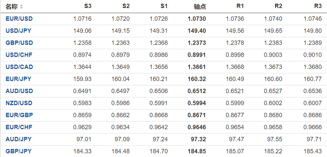327x157 pixels.
Task: Go to the GBP/JPY pair page
Action: click(x=18, y=151)
